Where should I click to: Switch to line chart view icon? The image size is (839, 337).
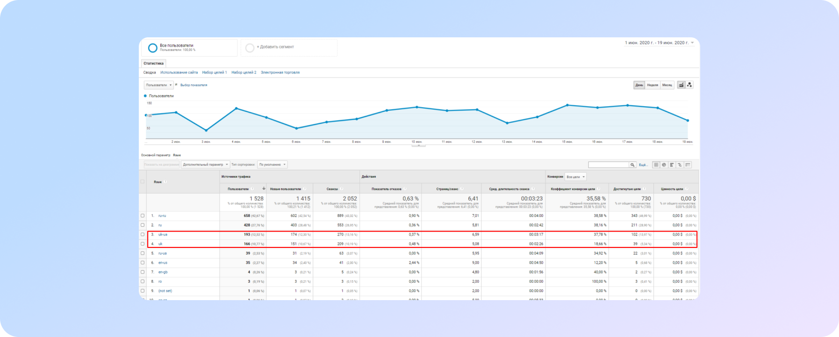[681, 85]
